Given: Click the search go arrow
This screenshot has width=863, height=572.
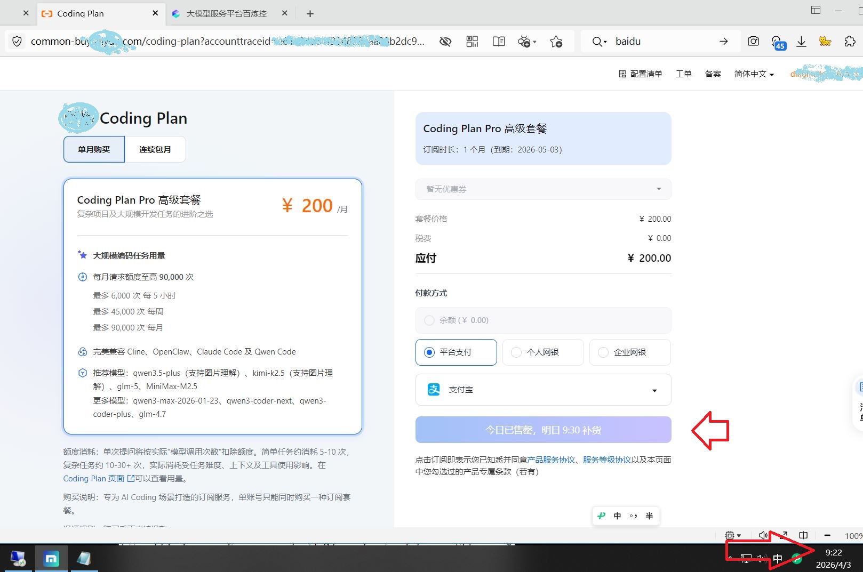Looking at the screenshot, I should tap(724, 42).
